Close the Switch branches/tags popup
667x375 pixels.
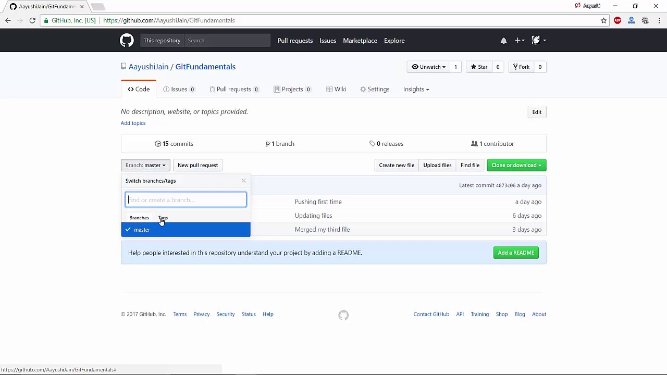point(243,181)
